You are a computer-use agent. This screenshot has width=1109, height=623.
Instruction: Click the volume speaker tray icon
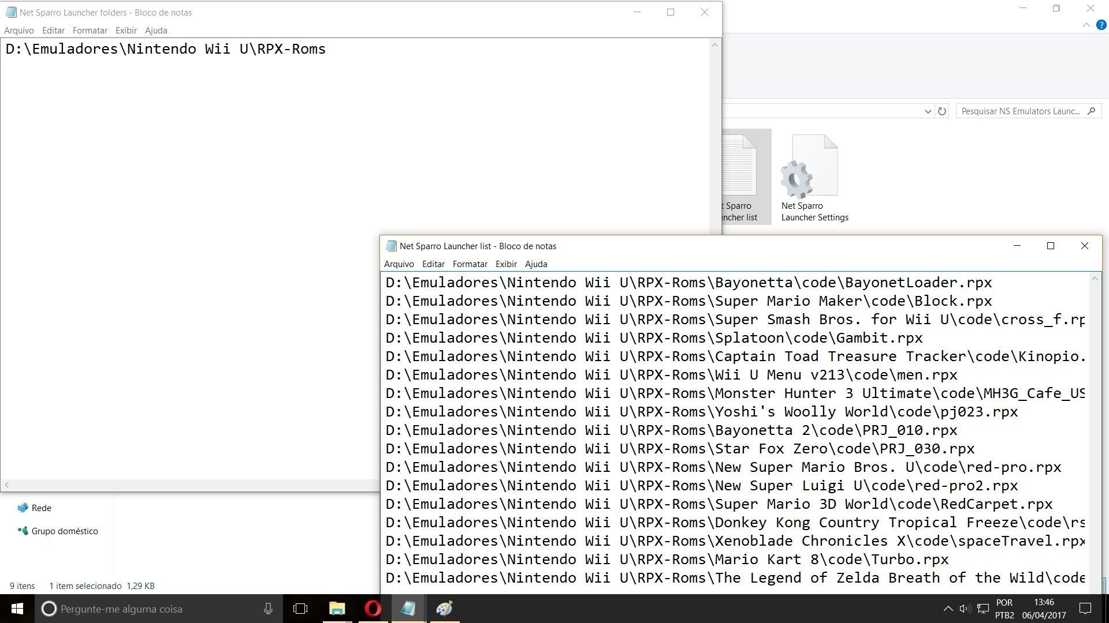click(x=965, y=609)
